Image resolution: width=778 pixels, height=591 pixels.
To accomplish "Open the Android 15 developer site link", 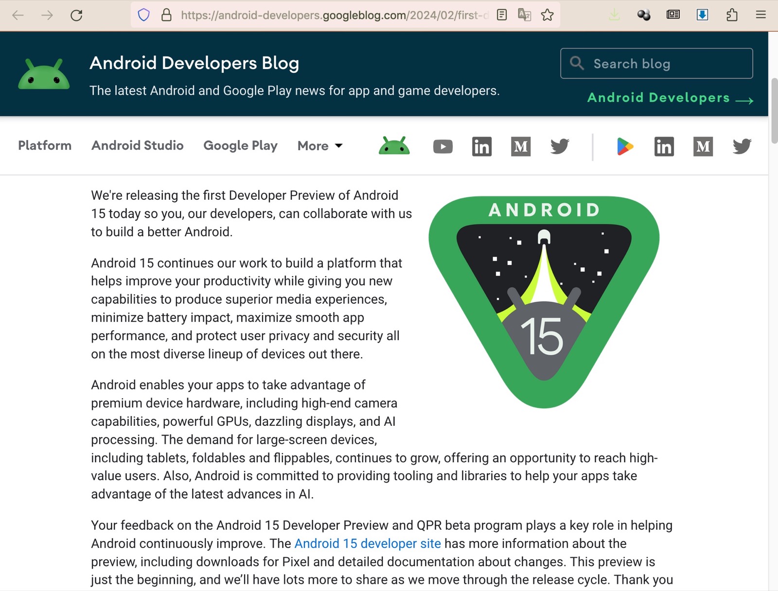I will 368,543.
